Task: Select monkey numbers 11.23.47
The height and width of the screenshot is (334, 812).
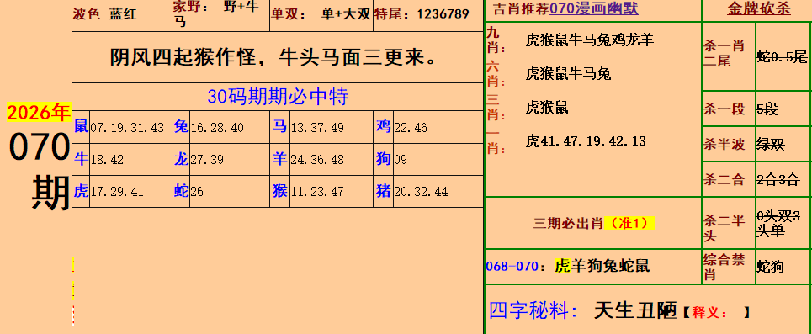Action: coord(317,192)
